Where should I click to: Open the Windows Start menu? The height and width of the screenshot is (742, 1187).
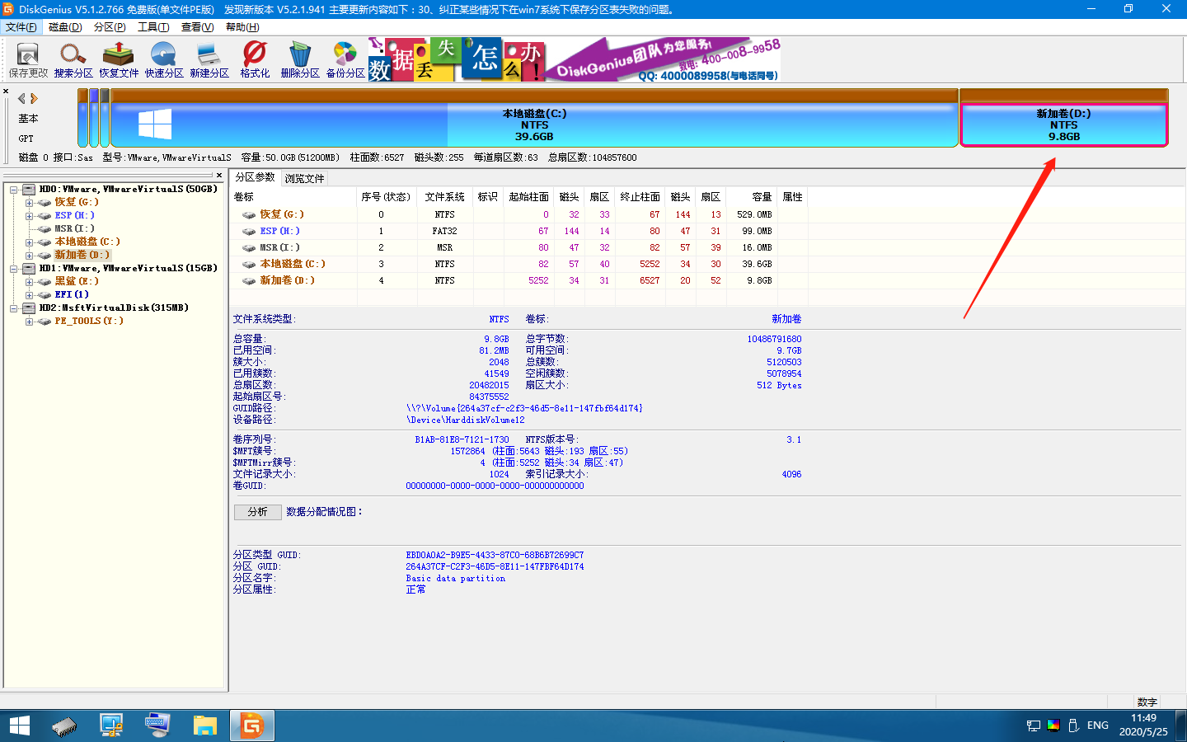tap(20, 726)
